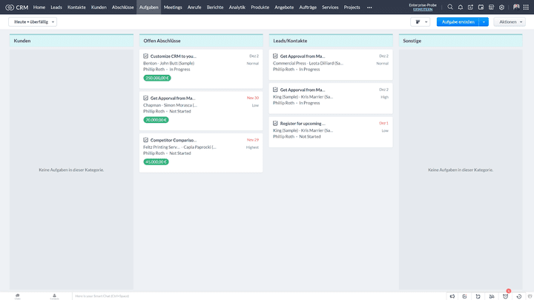Click the quick create plus icon

[471, 7]
